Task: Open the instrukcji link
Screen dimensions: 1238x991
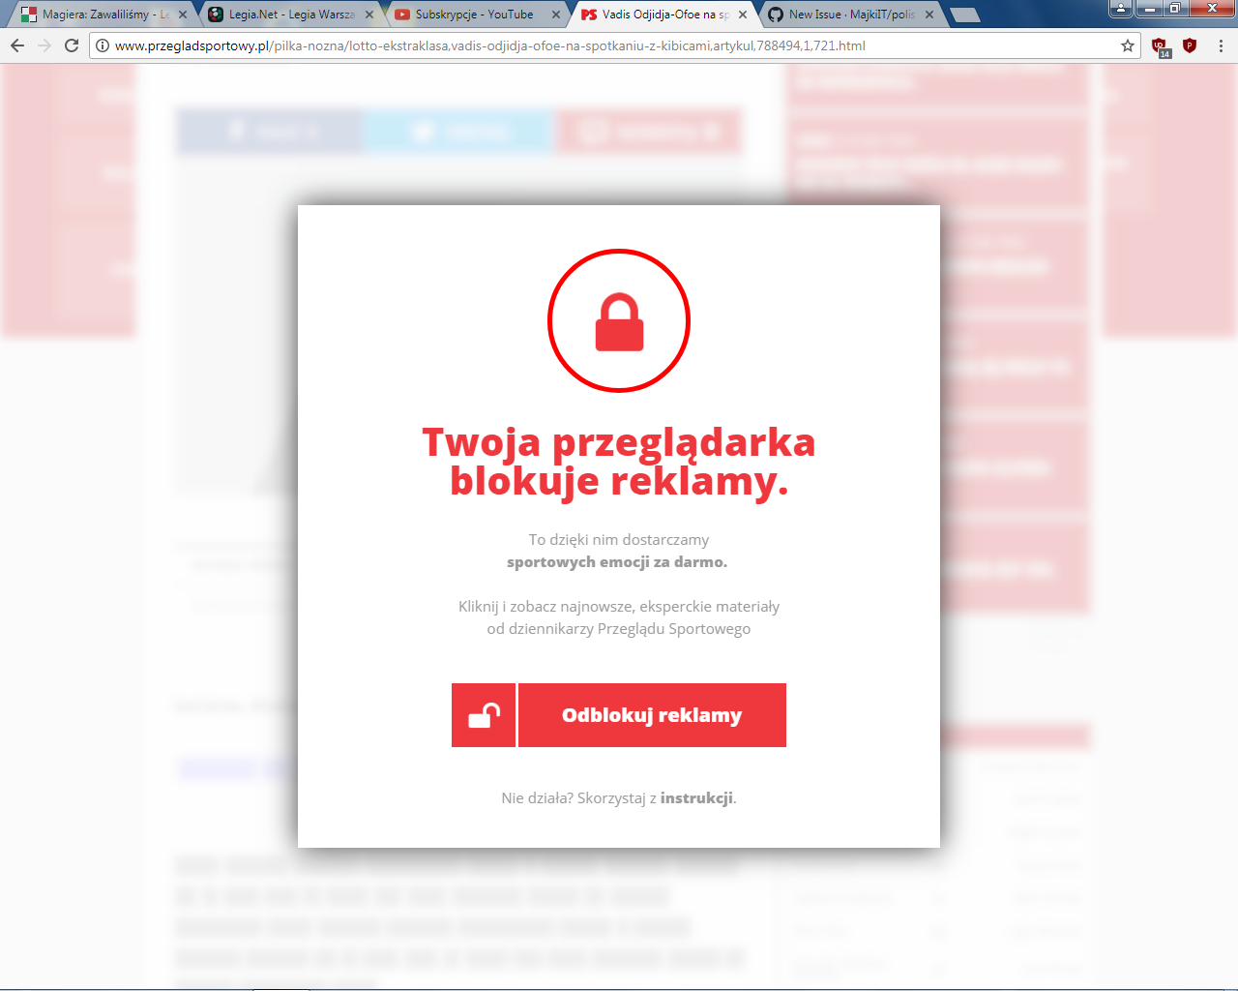Action: tap(696, 798)
